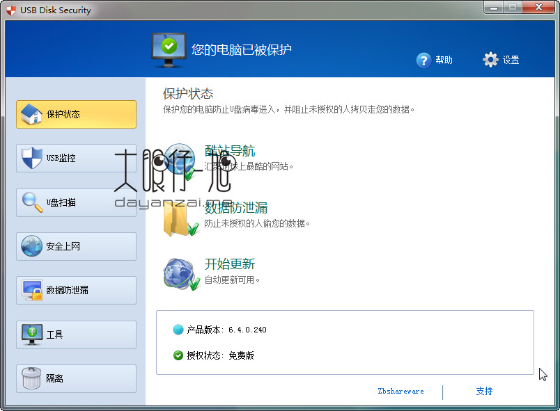
Task: Minimize the USB Disk Security window
Action: (x=494, y=8)
